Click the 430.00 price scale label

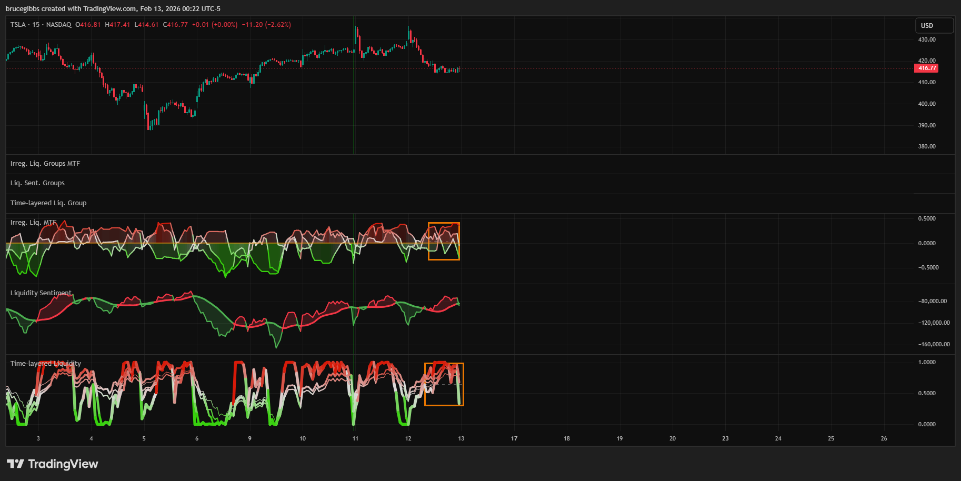(927, 39)
